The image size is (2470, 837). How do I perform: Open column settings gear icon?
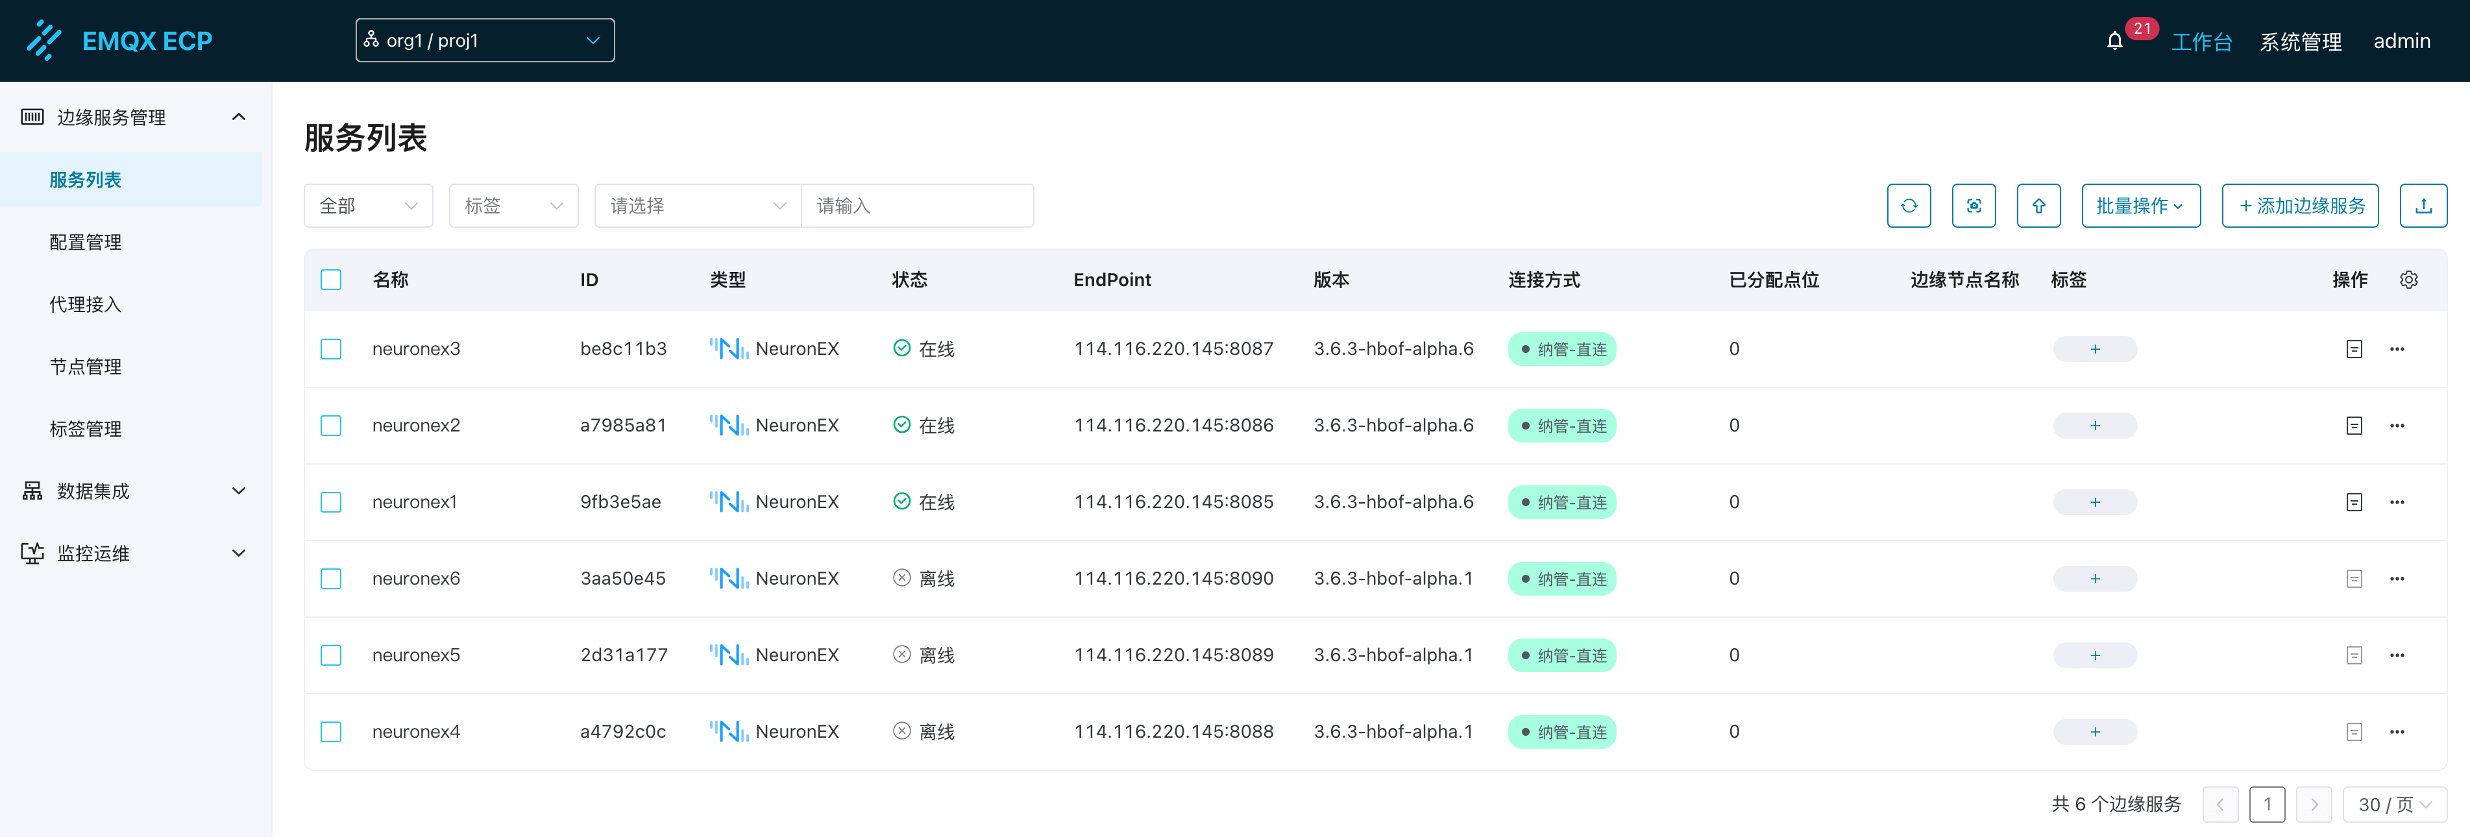point(2408,280)
